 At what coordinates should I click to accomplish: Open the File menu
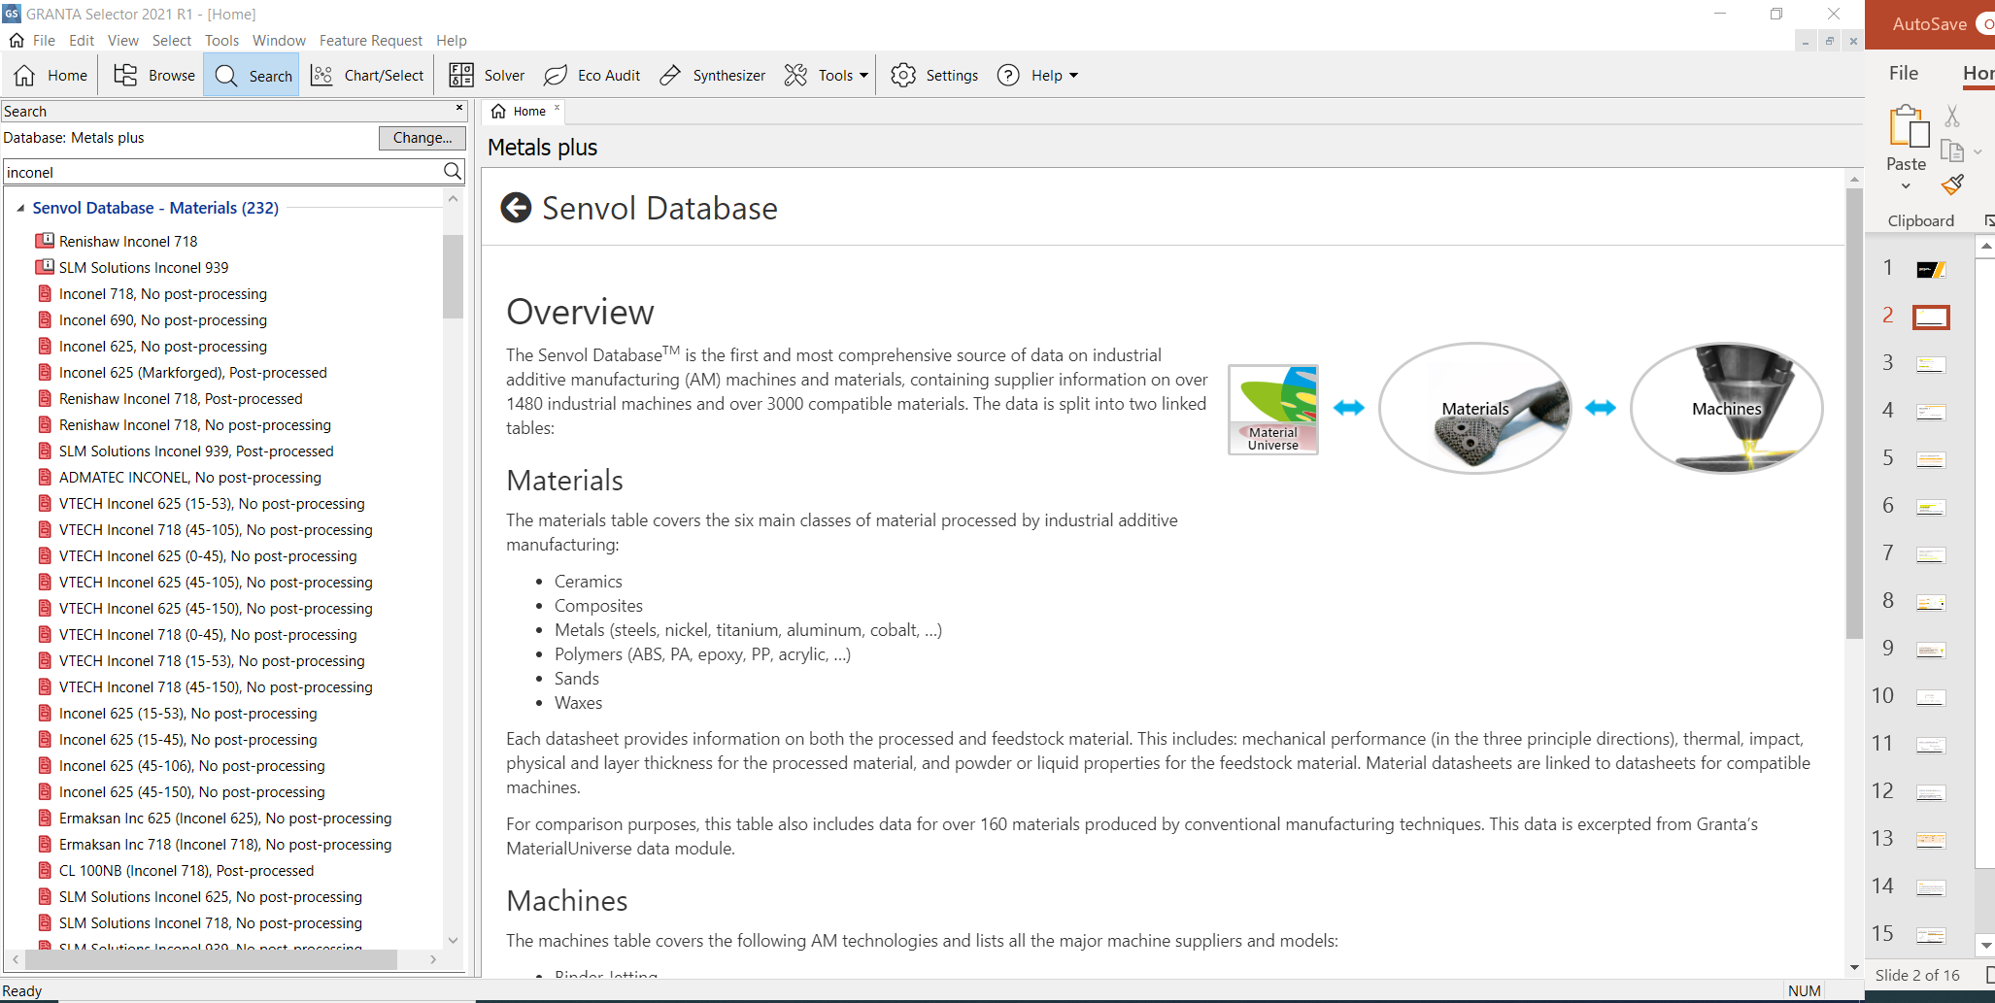click(44, 41)
